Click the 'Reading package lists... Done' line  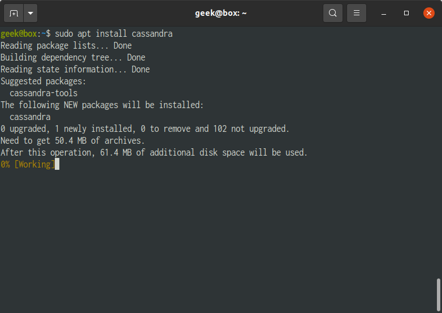tap(66, 46)
